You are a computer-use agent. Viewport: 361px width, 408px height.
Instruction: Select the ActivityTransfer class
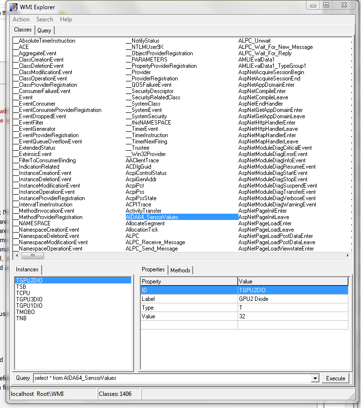click(143, 211)
